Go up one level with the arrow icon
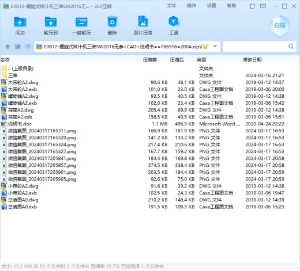Image resolution: width=300 pixels, height=271 pixels. 7,47
